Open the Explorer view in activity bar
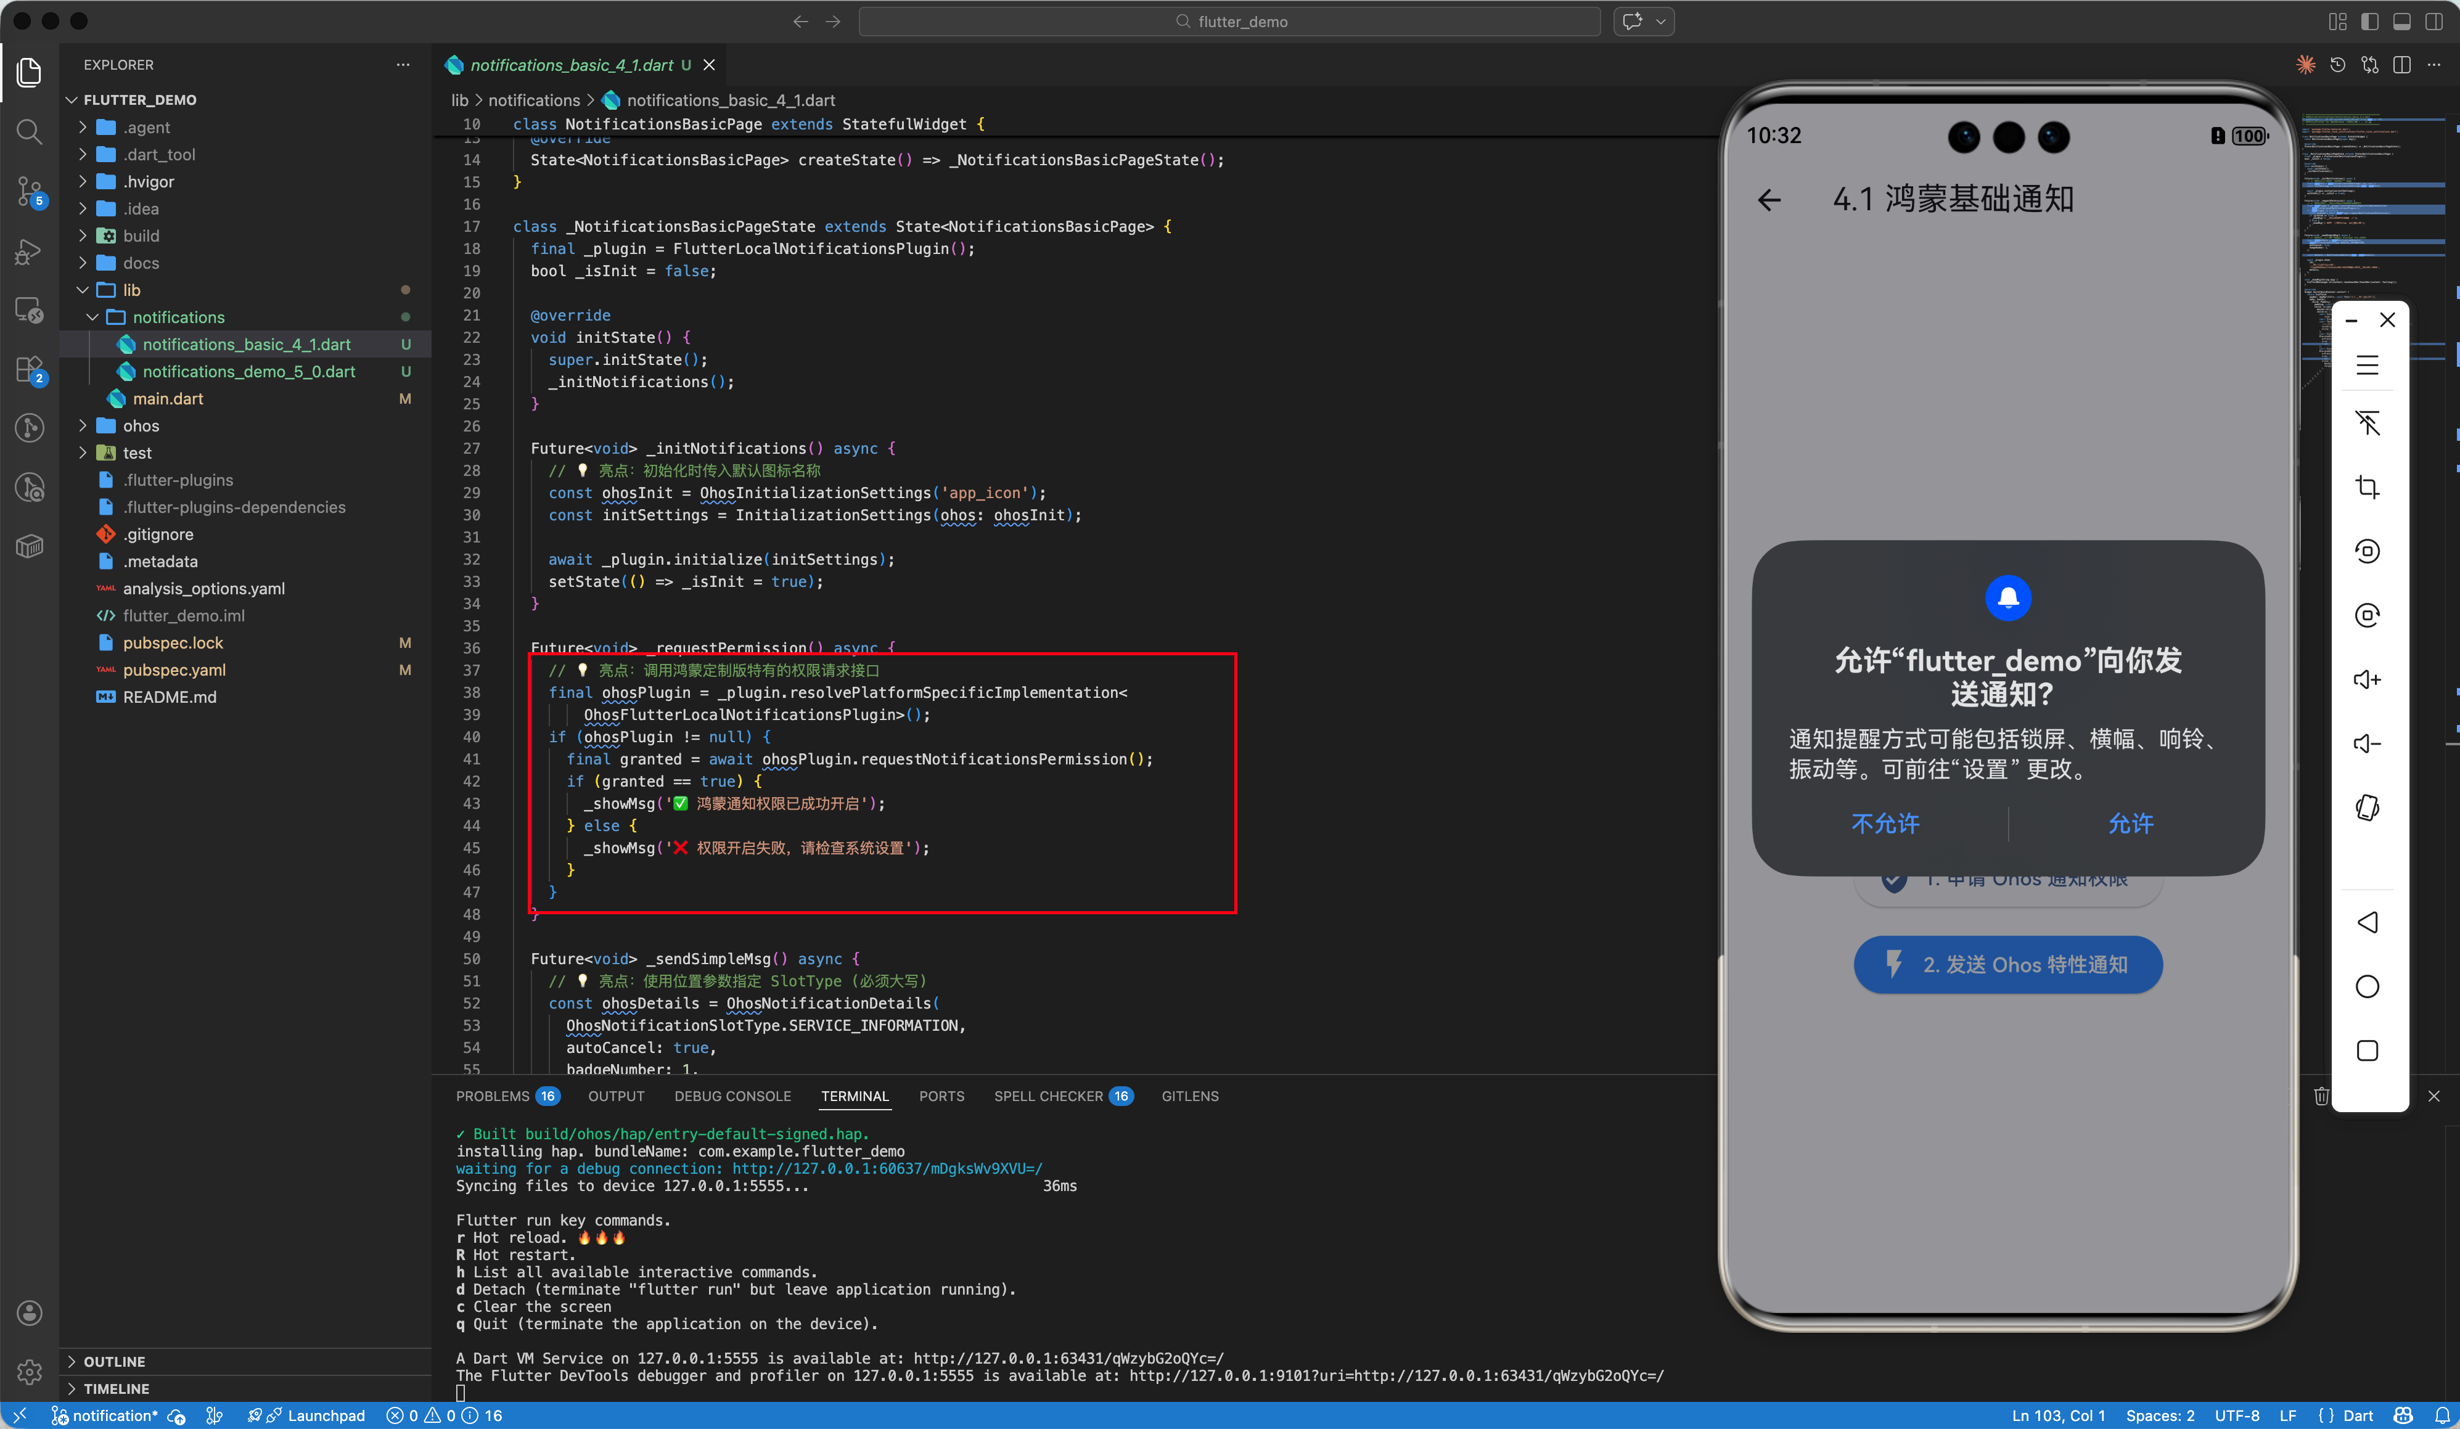The image size is (2460, 1429). point(30,72)
